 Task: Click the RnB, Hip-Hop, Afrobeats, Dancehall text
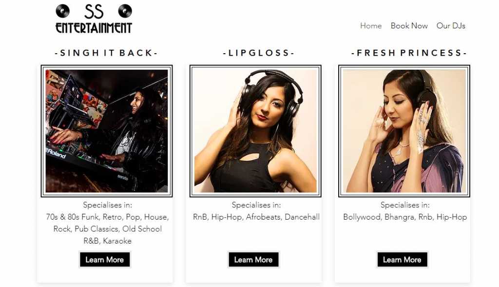click(x=256, y=217)
